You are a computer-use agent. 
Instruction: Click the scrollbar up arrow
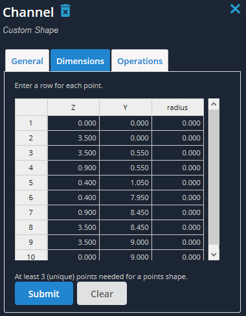(214, 104)
